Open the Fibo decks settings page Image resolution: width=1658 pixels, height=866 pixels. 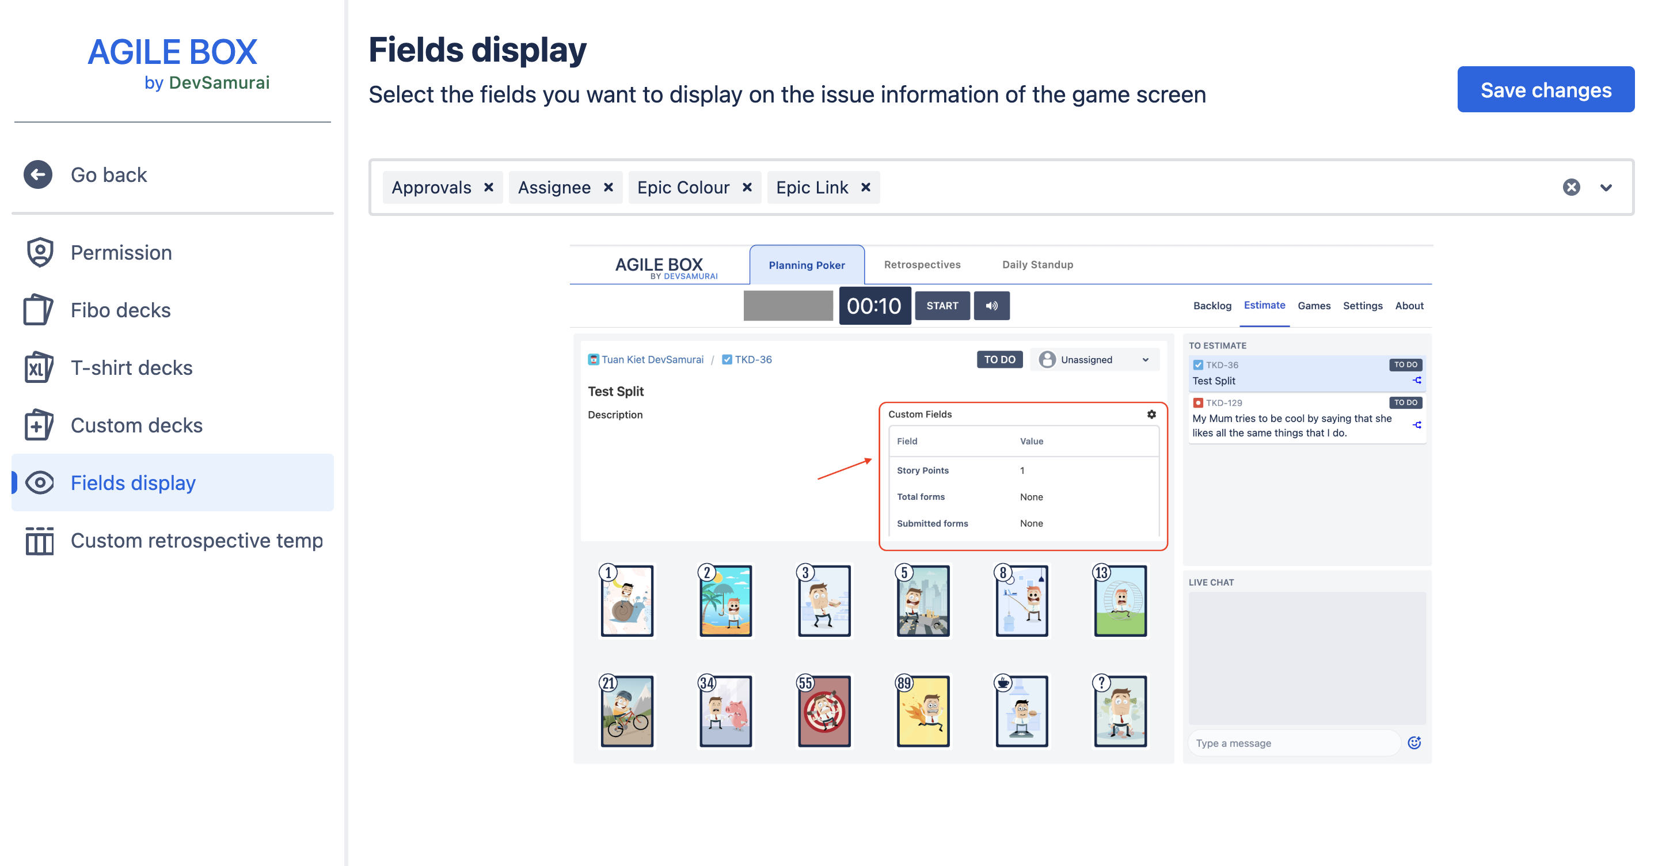(x=120, y=310)
